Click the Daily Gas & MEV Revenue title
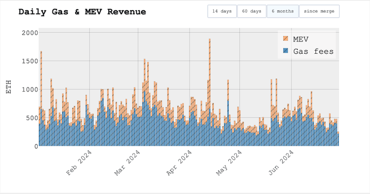This screenshot has height=194, width=370. (x=82, y=12)
